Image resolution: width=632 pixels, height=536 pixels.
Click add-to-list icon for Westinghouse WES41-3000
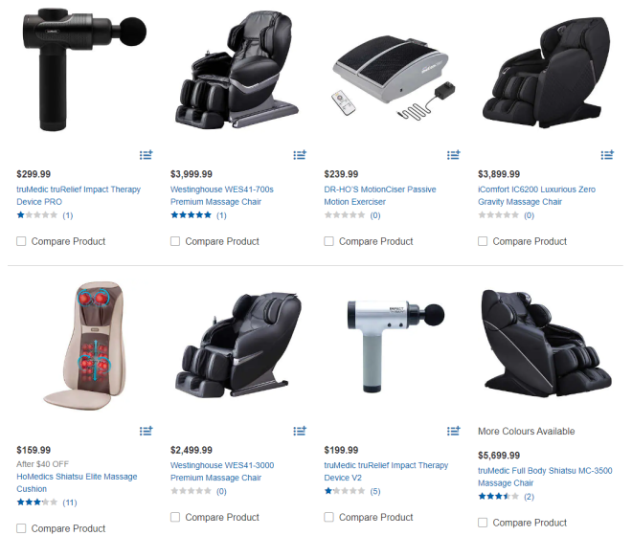[x=300, y=431]
